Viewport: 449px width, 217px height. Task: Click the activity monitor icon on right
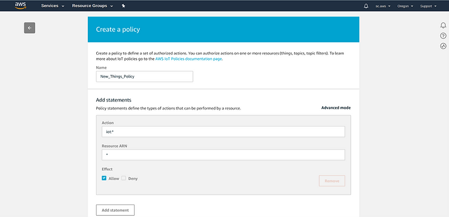(x=443, y=46)
